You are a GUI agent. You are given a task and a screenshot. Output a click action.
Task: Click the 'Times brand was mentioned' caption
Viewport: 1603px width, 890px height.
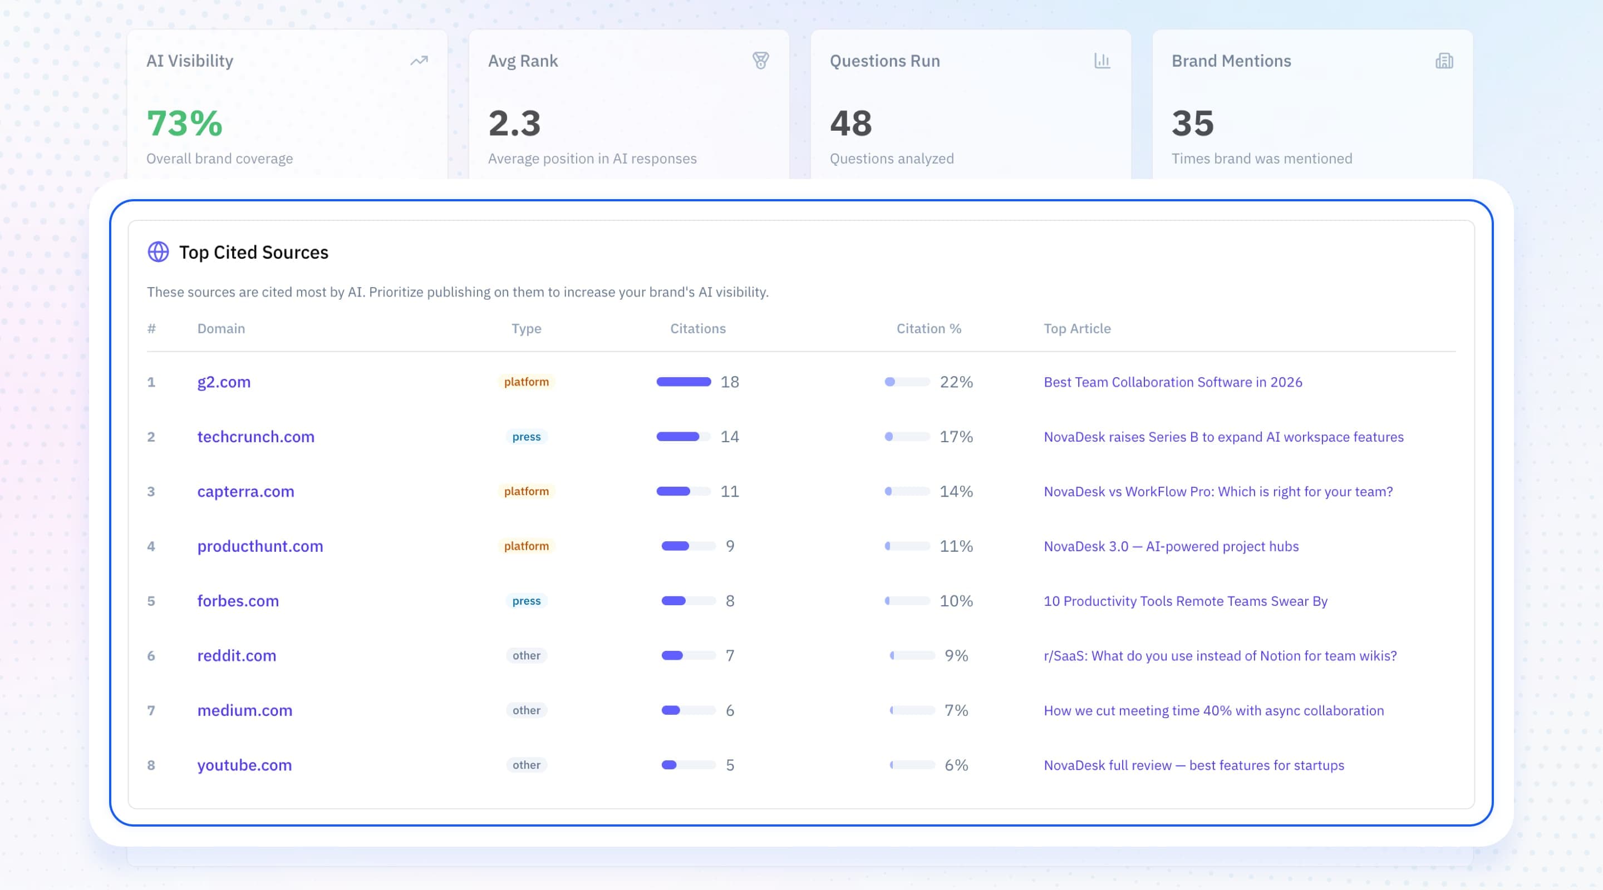(1261, 159)
